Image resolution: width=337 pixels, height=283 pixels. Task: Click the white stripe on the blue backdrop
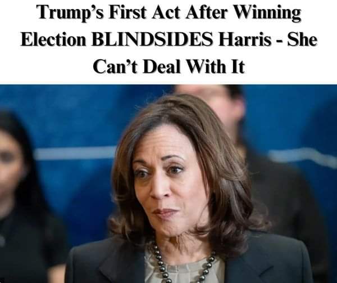(75, 153)
